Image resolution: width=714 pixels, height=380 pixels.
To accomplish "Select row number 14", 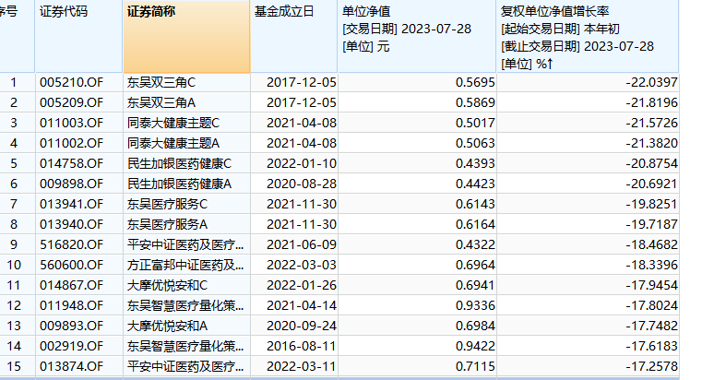I will [14, 346].
